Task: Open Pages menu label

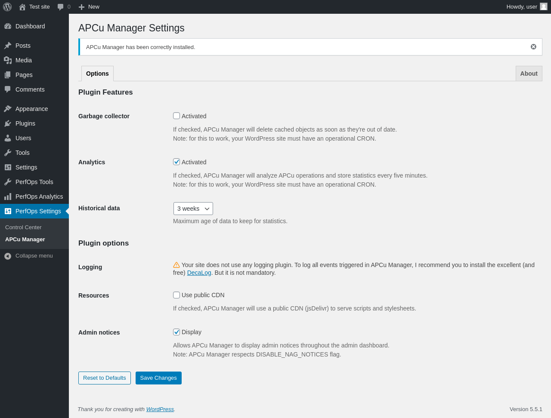Action: click(24, 75)
